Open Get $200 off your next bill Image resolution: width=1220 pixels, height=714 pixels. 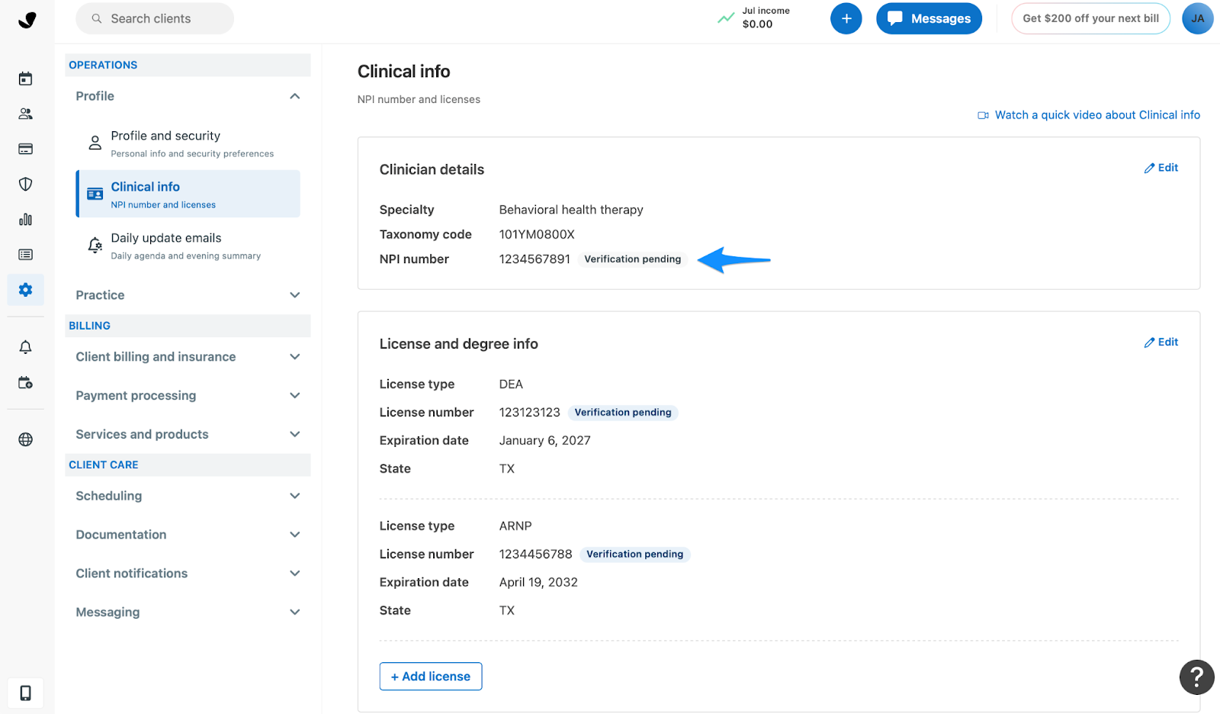pos(1090,18)
